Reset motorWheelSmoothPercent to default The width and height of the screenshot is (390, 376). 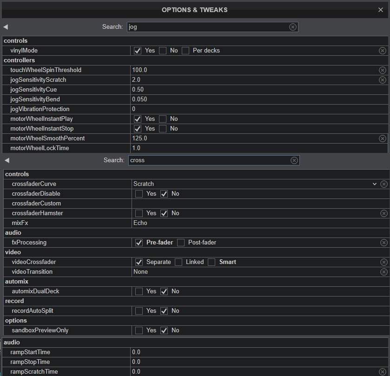point(383,139)
